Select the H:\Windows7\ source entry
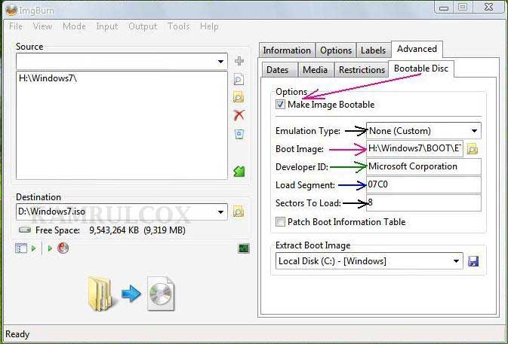 point(48,78)
